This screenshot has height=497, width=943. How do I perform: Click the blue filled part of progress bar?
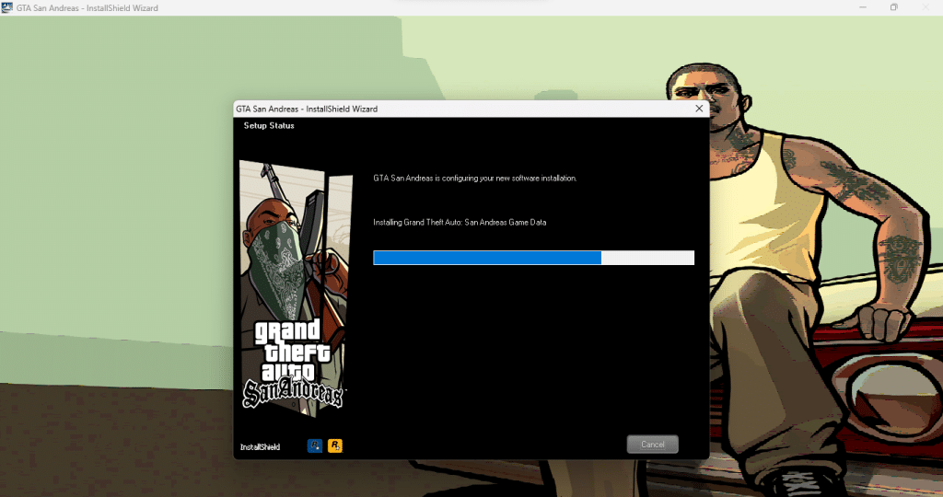click(486, 258)
